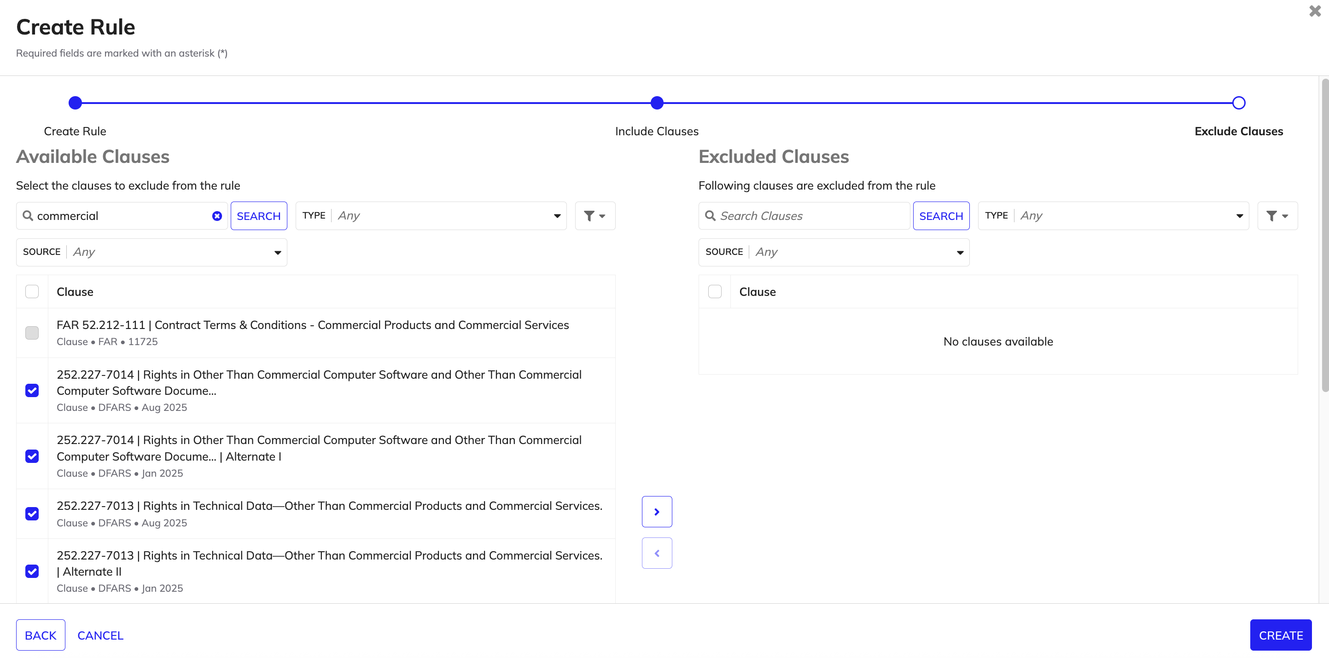Open Available Clauses filter funnel menu
This screenshot has height=658, width=1329.
pyautogui.click(x=595, y=216)
